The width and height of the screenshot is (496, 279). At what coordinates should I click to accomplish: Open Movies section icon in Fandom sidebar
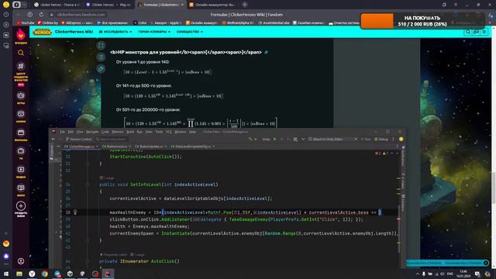pos(21,133)
